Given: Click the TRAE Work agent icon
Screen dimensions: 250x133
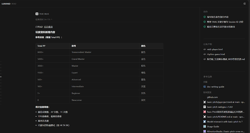Looking at the screenshot, I should [x=37, y=14].
